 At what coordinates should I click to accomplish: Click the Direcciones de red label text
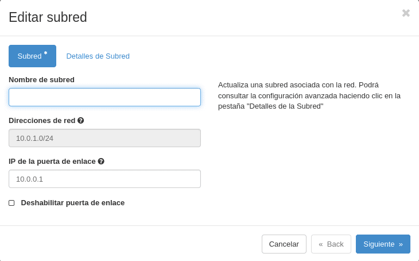click(x=42, y=121)
